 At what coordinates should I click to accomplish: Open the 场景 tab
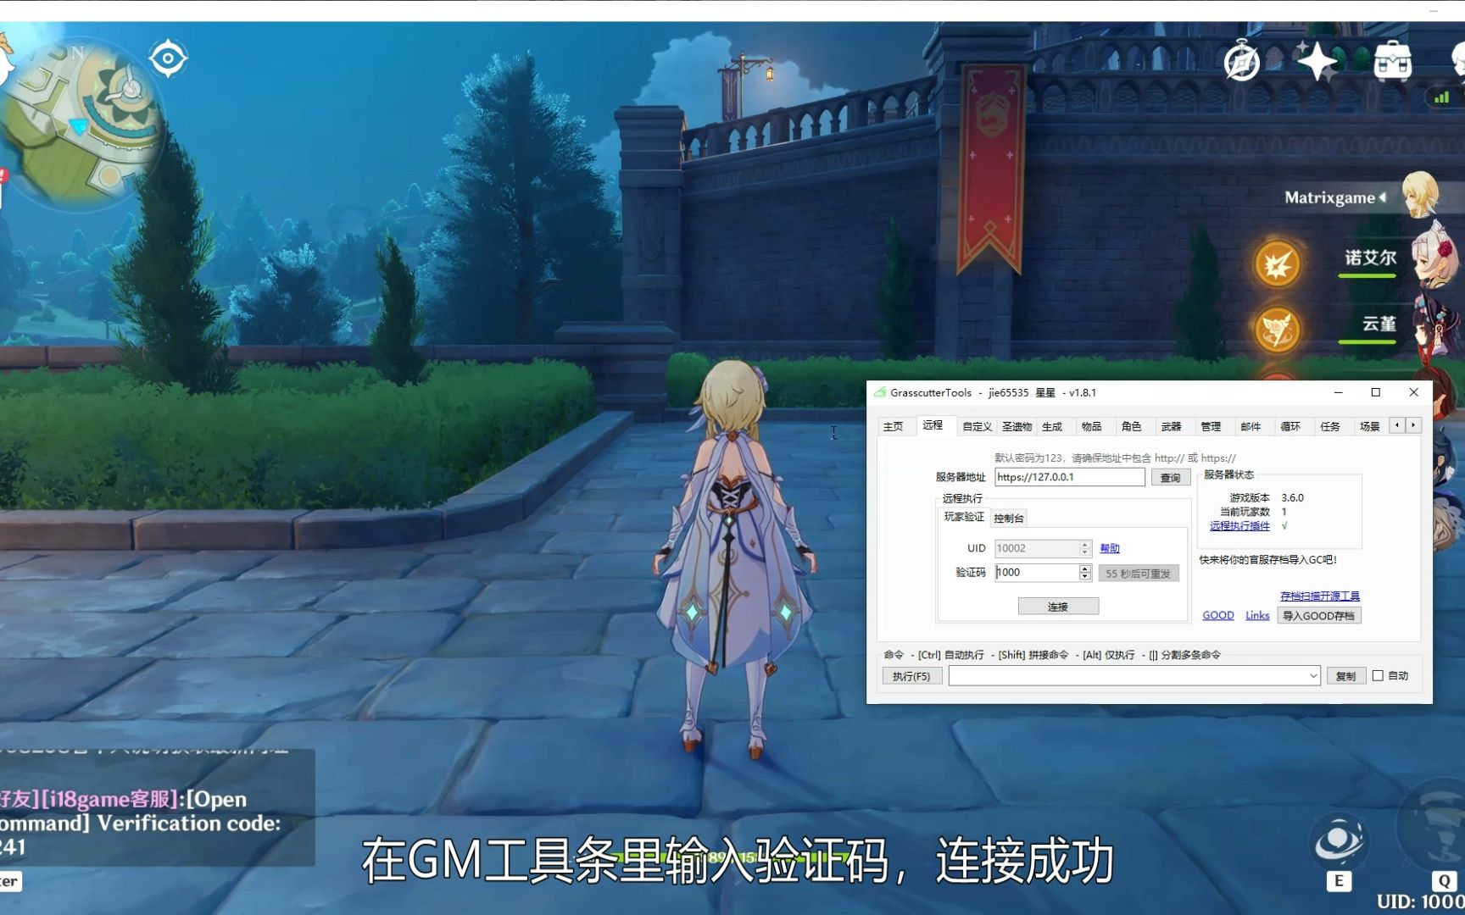(1369, 427)
